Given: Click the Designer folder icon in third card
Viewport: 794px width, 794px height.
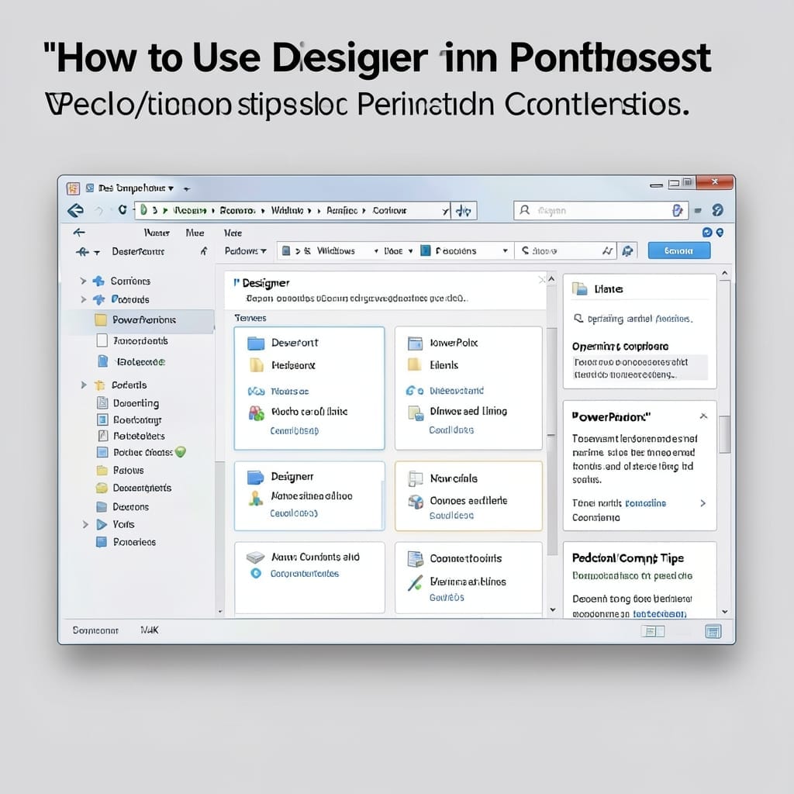Looking at the screenshot, I should (256, 477).
